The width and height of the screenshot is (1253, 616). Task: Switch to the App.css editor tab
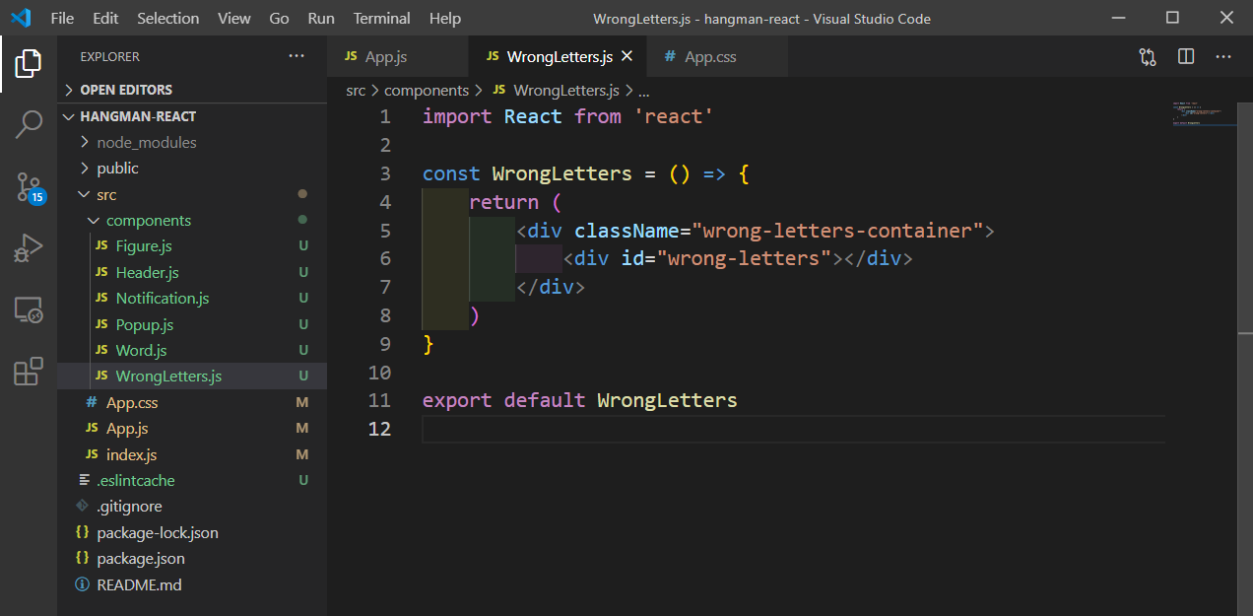point(717,57)
